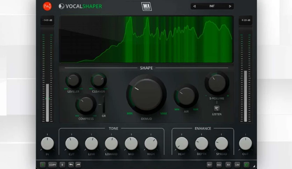The height and width of the screenshot is (169, 292).
Task: Click the green spectrum analyzer display
Action: click(146, 39)
